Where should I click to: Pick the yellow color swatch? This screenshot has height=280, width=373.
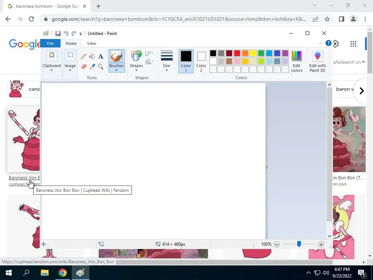click(253, 53)
